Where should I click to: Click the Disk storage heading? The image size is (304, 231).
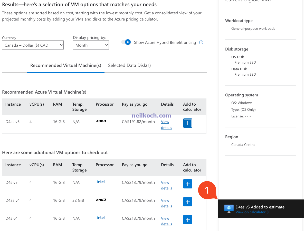236,49
